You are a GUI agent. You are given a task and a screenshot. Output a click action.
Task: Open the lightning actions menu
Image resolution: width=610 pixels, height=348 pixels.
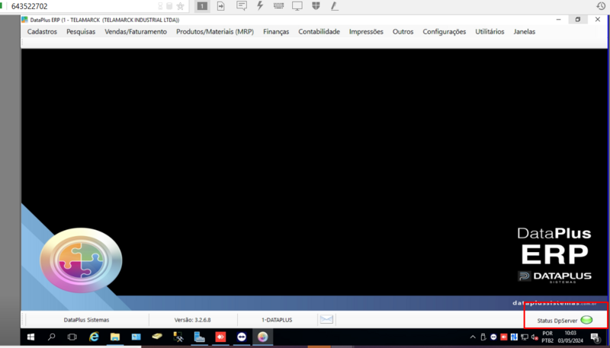tap(260, 5)
